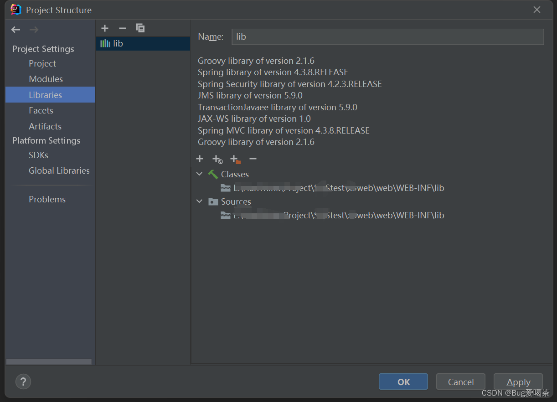Click the JAX-WS library of version 1.0 text
The height and width of the screenshot is (402, 557).
point(254,119)
